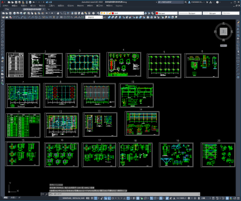Open the ByLayer lineweight dropdown
Screen dimensions: 241x201
pyautogui.click(x=212, y=13)
